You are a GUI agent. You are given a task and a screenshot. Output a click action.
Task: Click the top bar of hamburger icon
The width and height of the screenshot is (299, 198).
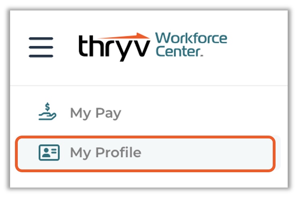[41, 39]
